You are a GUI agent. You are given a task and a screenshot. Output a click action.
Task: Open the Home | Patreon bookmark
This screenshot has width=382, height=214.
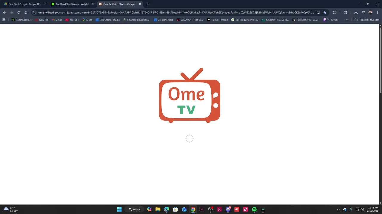coord(218,20)
